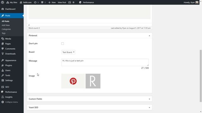Go to Dashboard in sidebar
Image resolution: width=202 pixels, height=113 pixels.
[x=12, y=9]
